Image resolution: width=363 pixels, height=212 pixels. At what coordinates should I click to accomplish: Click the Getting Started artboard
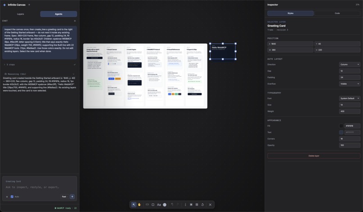click(145, 76)
